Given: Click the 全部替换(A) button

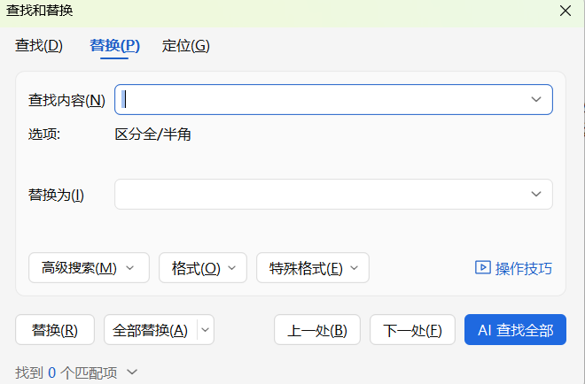Looking at the screenshot, I should 150,330.
